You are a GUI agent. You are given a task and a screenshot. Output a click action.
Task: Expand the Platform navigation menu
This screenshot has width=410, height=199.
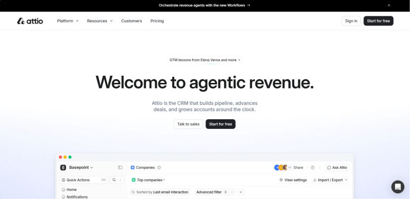coord(68,21)
